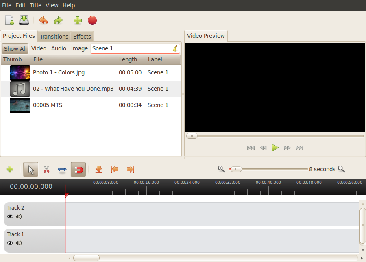Click the undo arrow icon

tap(43, 20)
